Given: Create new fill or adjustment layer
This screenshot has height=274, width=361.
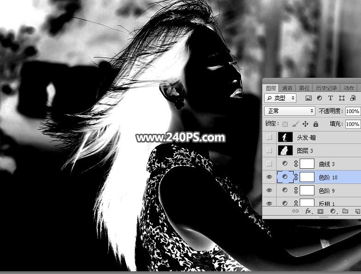Looking at the screenshot, I should 333,211.
